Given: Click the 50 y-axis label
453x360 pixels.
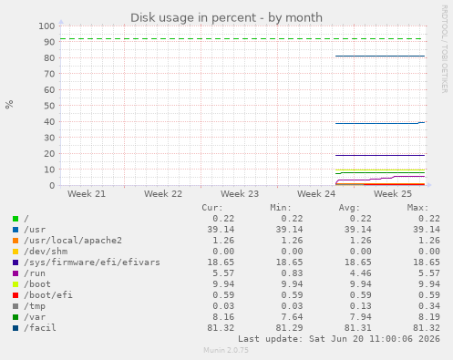Looking at the screenshot, I should [x=49, y=106].
